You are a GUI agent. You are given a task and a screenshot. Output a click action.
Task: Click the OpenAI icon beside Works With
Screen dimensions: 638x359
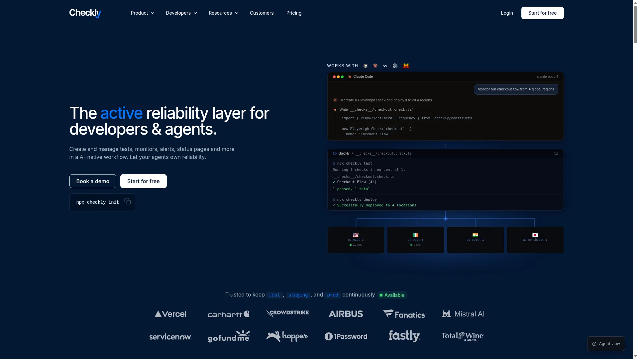point(395,66)
